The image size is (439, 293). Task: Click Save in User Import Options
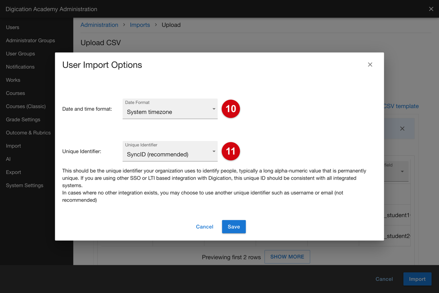(x=234, y=227)
